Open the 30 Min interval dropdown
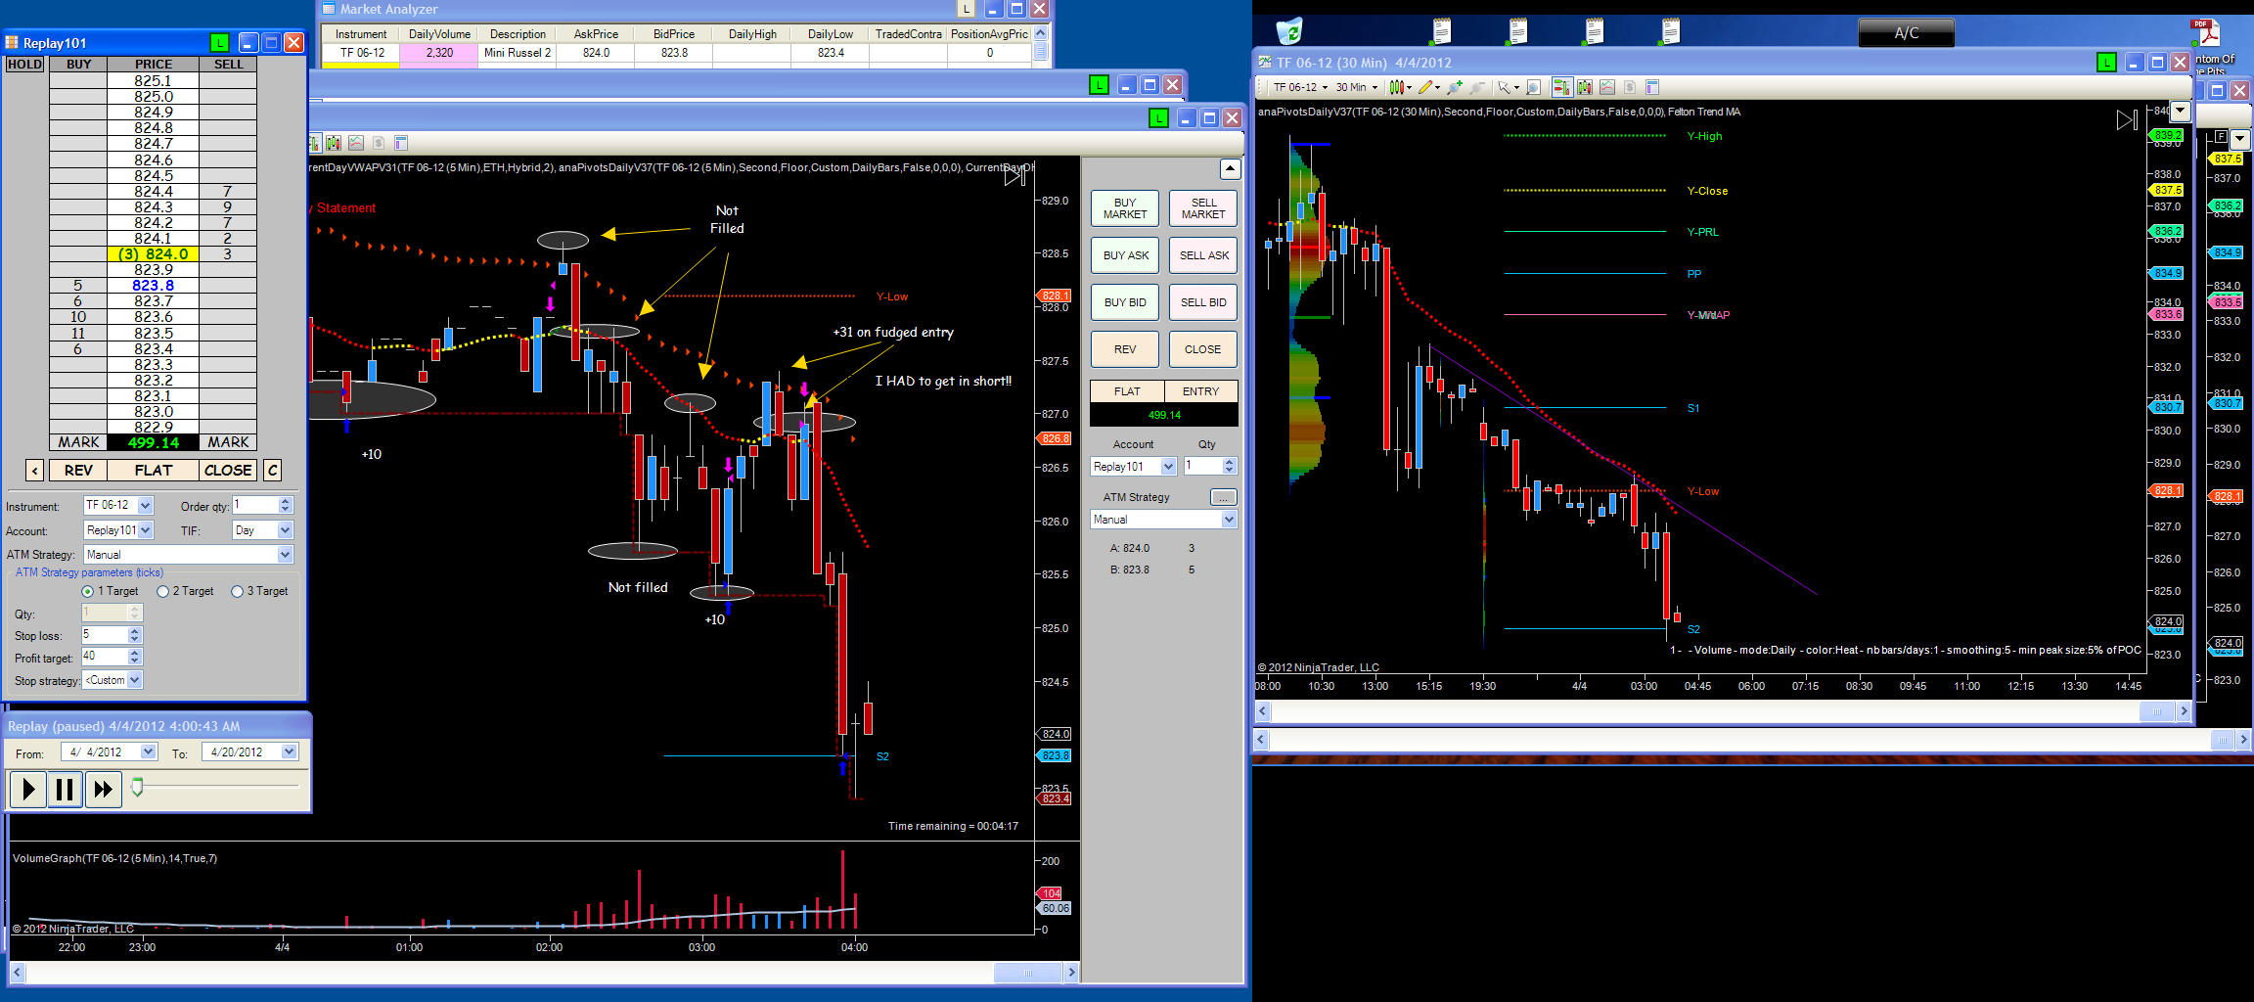 coord(1357,87)
